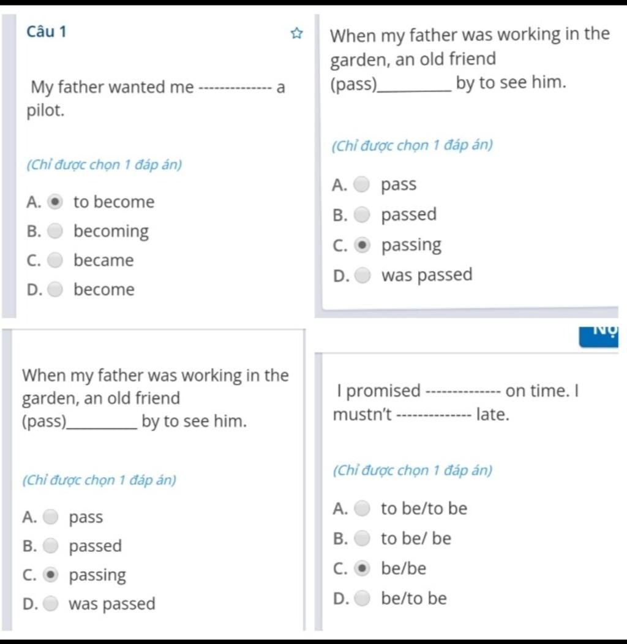Pick "was passed" in the card beneath Câu 1
Screen dimensions: 627x644
pyautogui.click(x=51, y=604)
